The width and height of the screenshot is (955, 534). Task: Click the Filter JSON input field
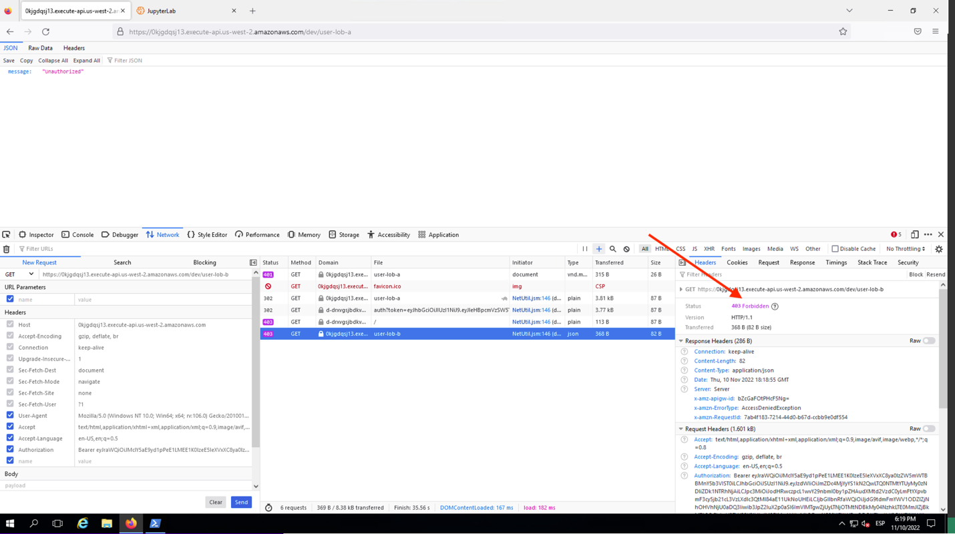click(x=128, y=61)
